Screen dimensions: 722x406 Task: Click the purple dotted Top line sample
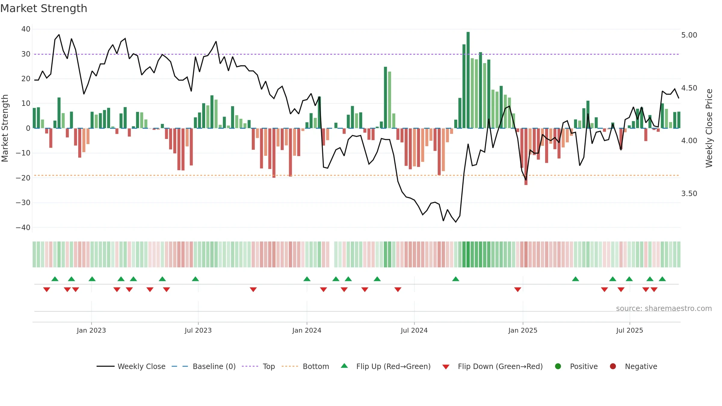coord(250,366)
